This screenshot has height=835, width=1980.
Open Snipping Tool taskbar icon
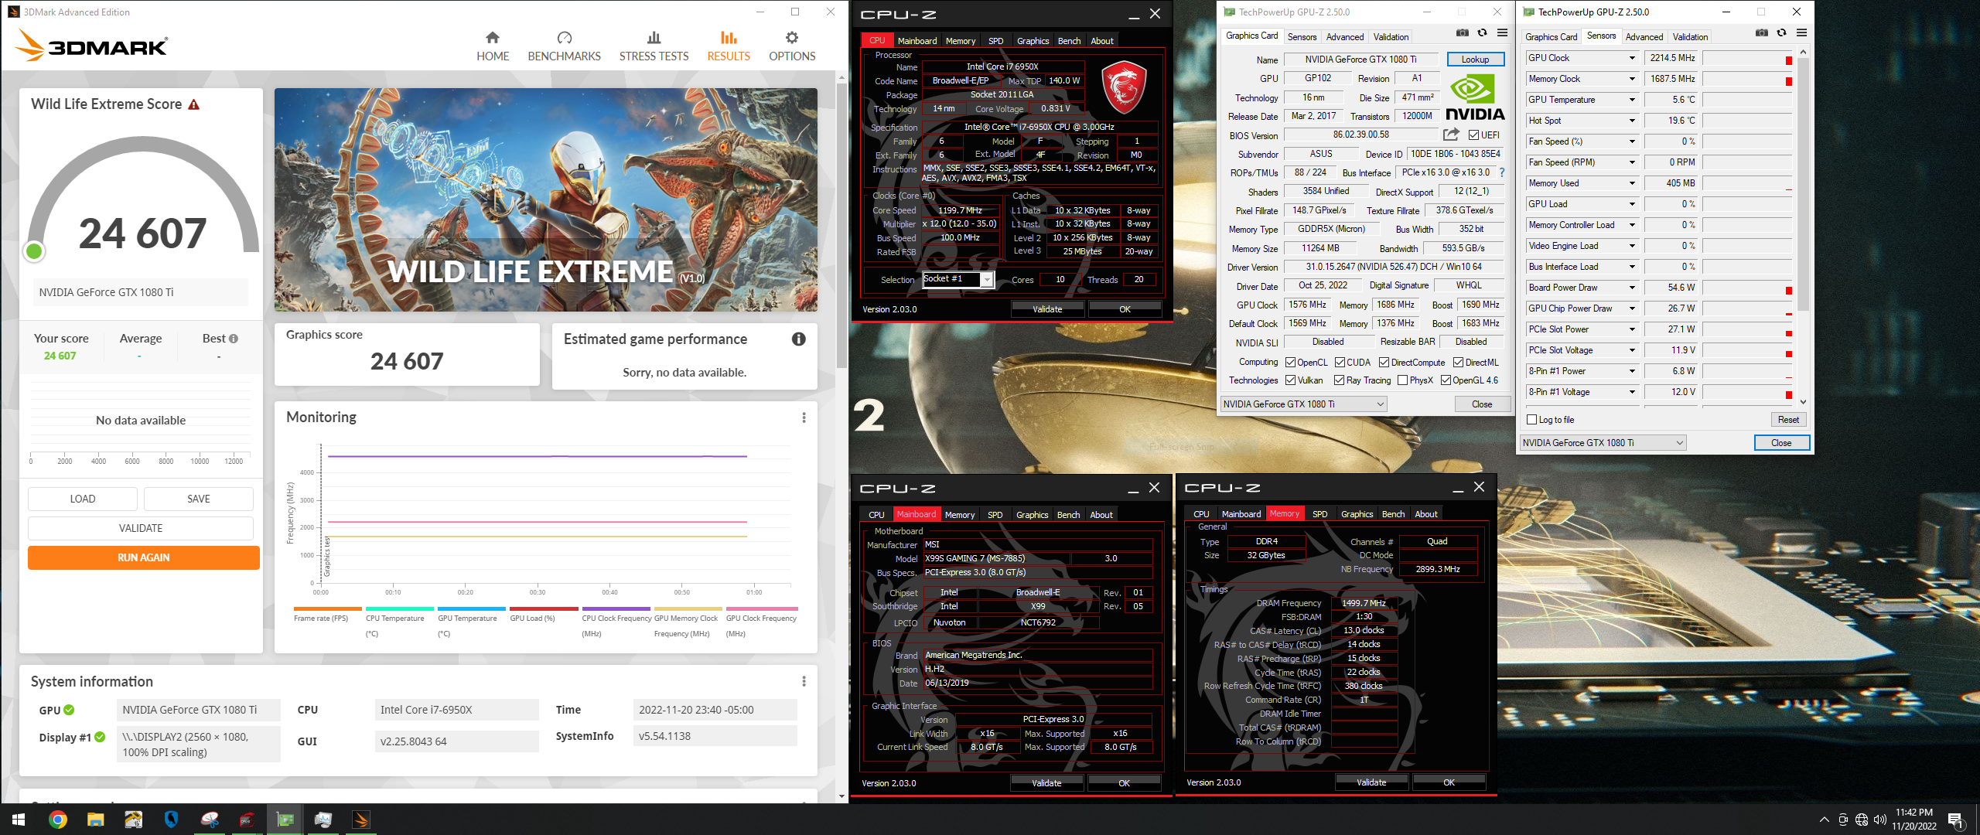point(210,820)
